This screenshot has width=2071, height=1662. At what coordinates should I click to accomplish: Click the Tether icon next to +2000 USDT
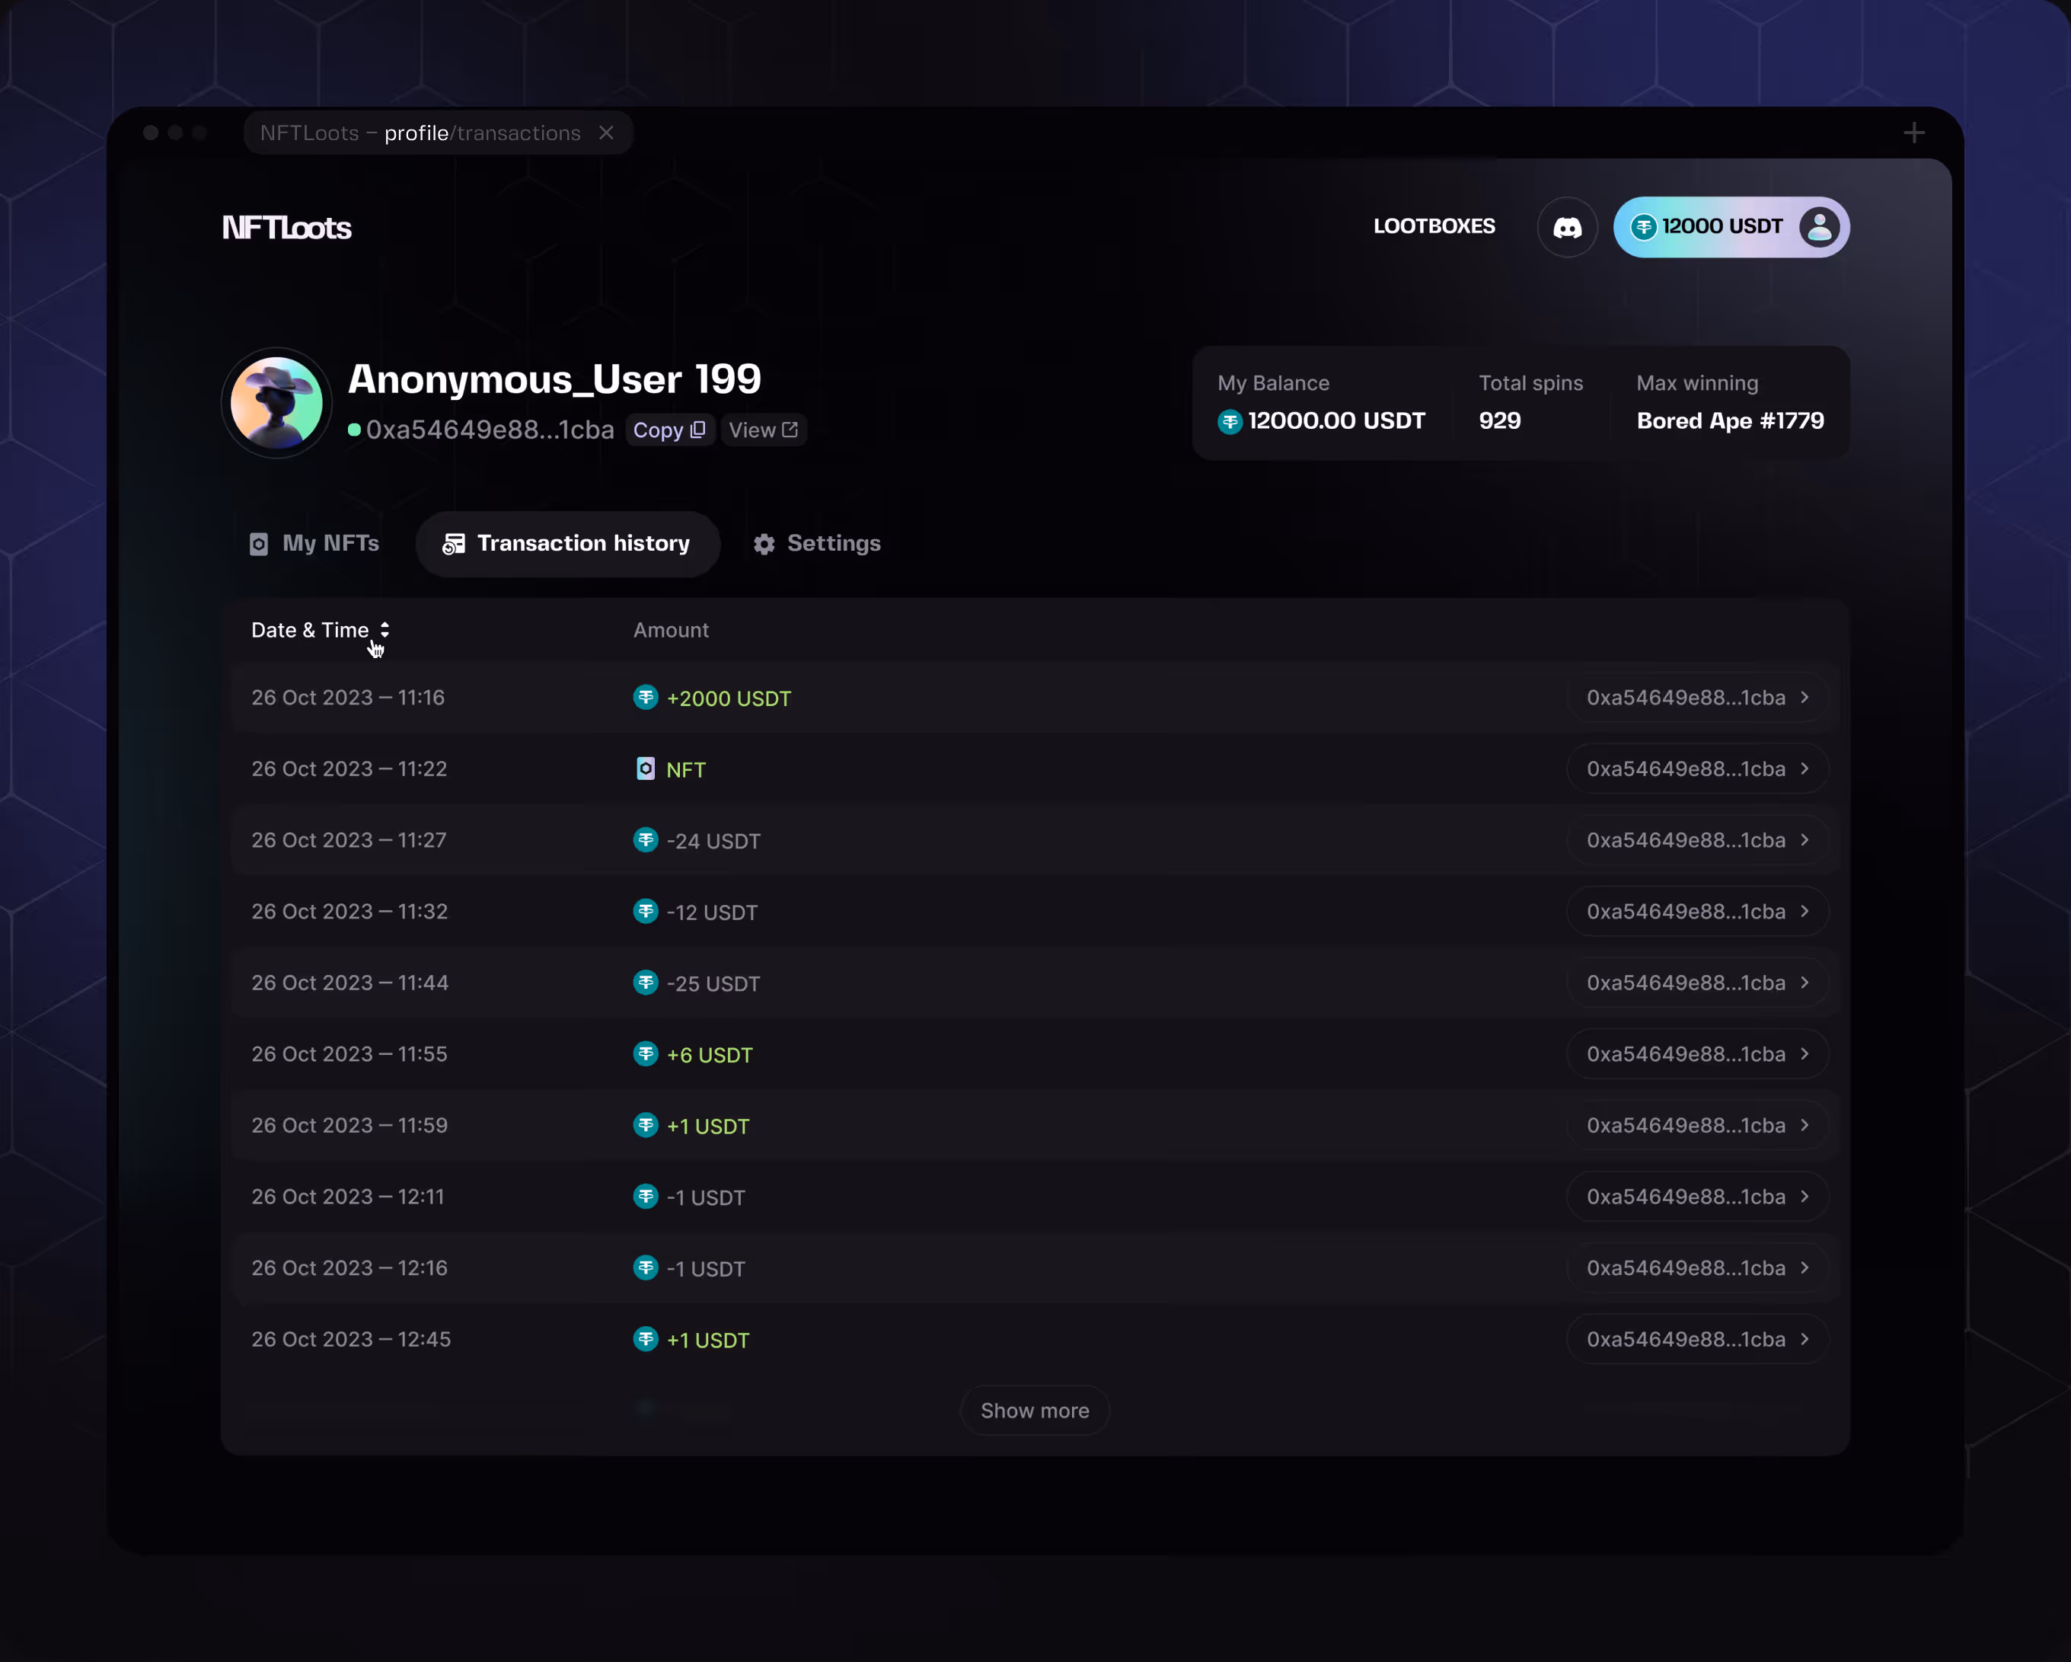646,698
